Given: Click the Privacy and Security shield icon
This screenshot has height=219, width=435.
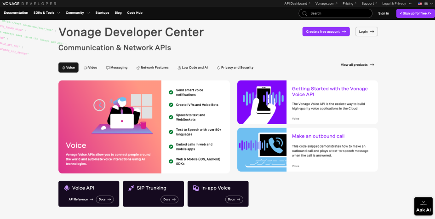Looking at the screenshot, I should pos(218,68).
